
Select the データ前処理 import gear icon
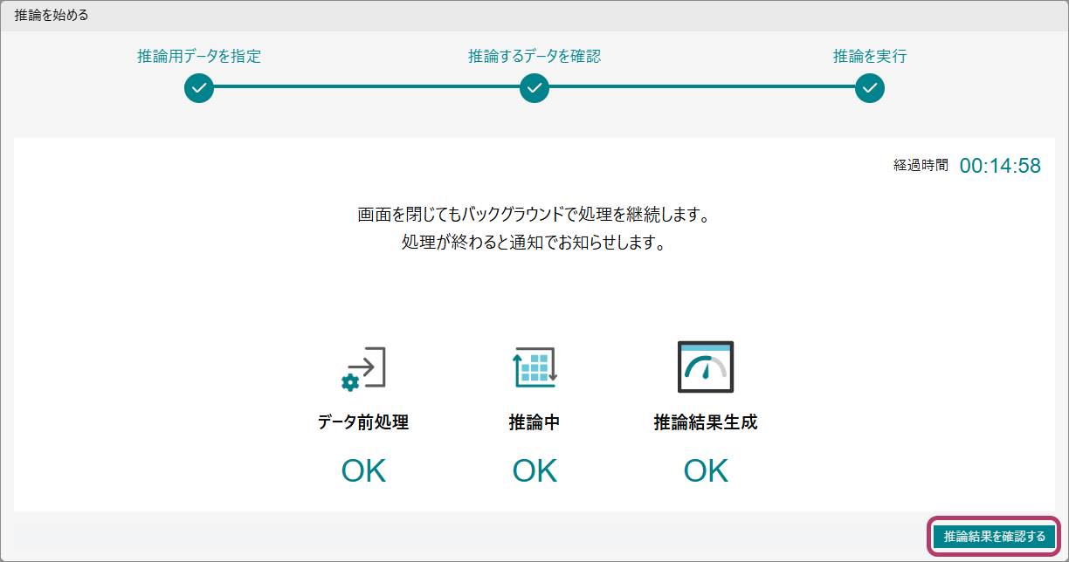[x=363, y=367]
